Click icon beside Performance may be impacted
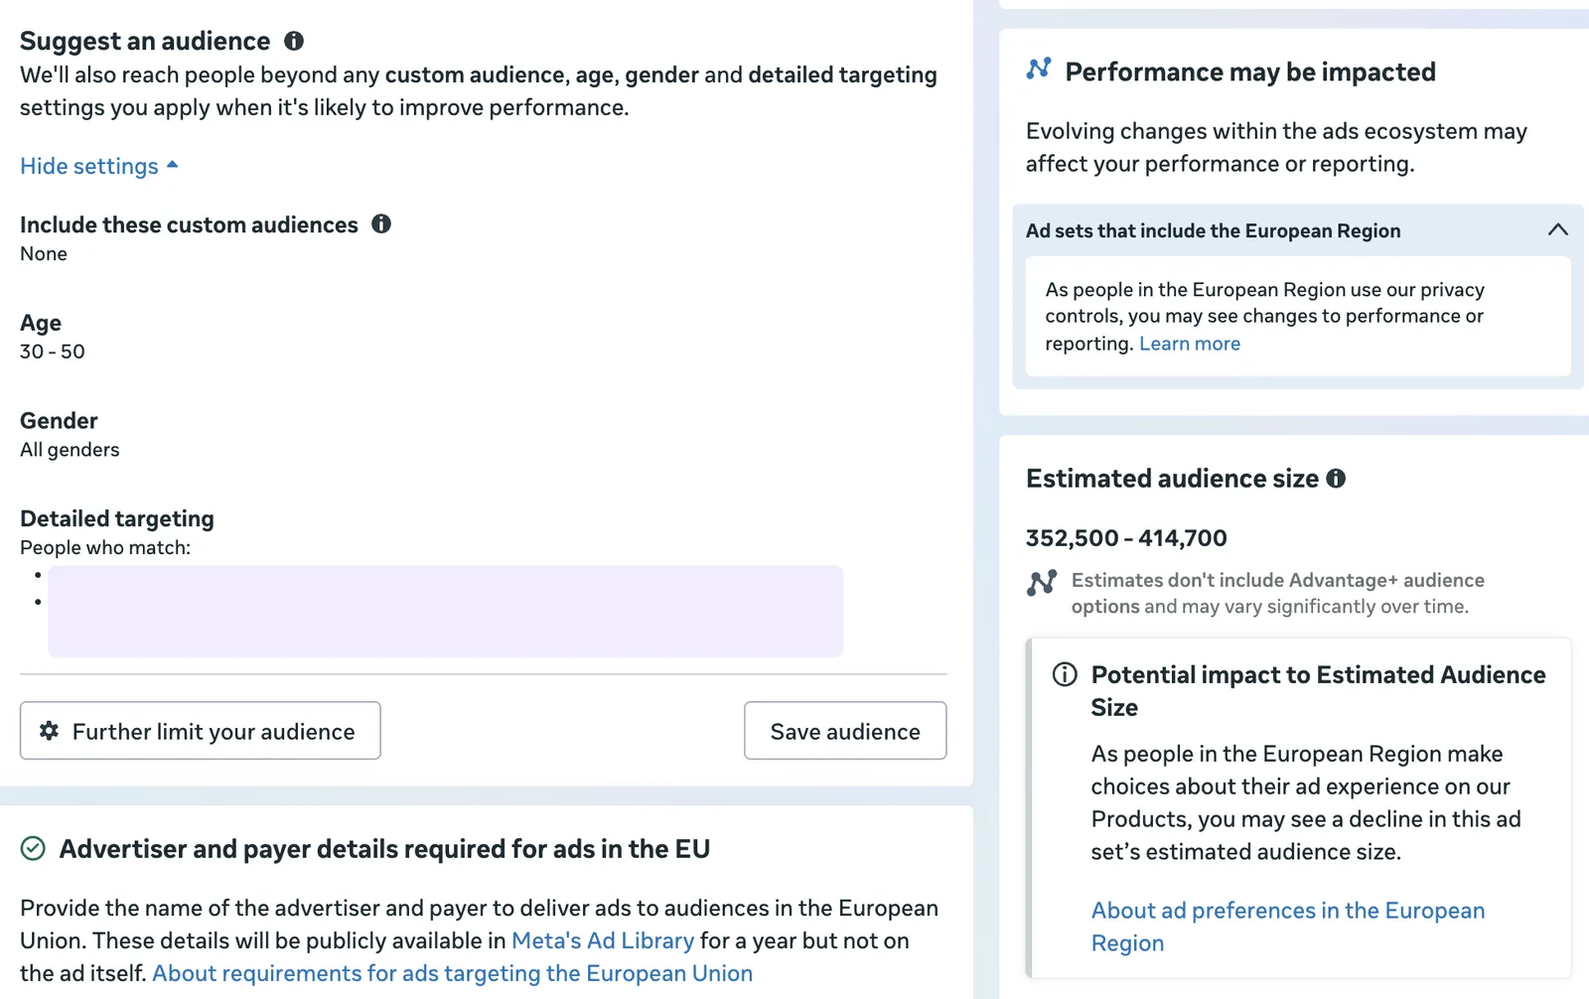Image resolution: width=1589 pixels, height=999 pixels. 1039,69
